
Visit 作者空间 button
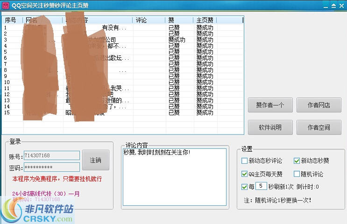[319, 127]
